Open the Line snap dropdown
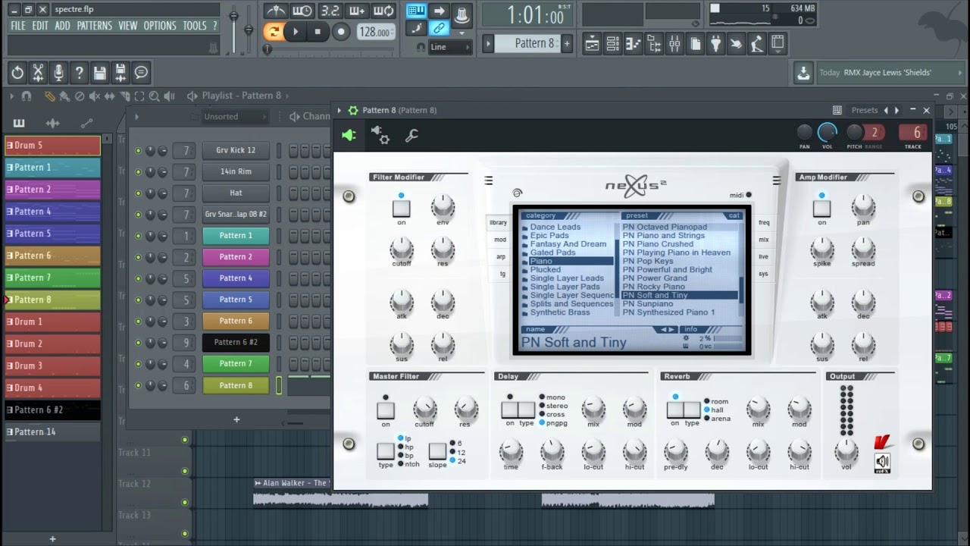This screenshot has width=970, height=546. pyautogui.click(x=450, y=47)
